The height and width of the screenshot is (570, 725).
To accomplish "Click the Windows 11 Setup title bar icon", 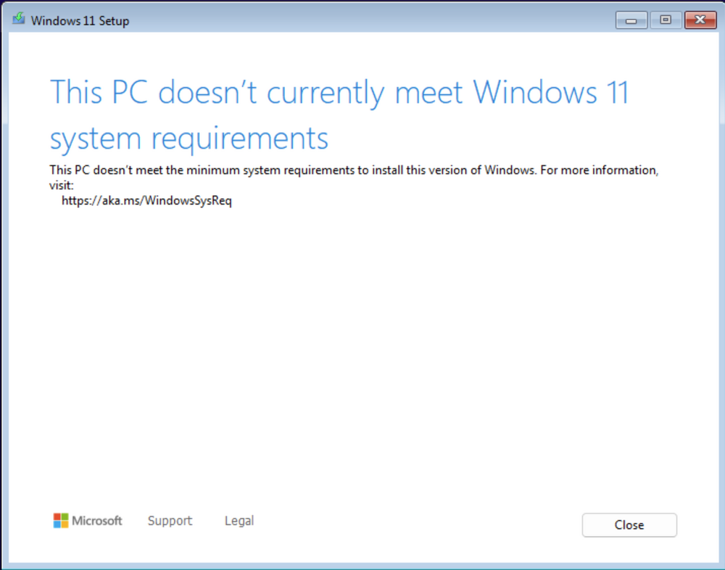I will pos(19,19).
